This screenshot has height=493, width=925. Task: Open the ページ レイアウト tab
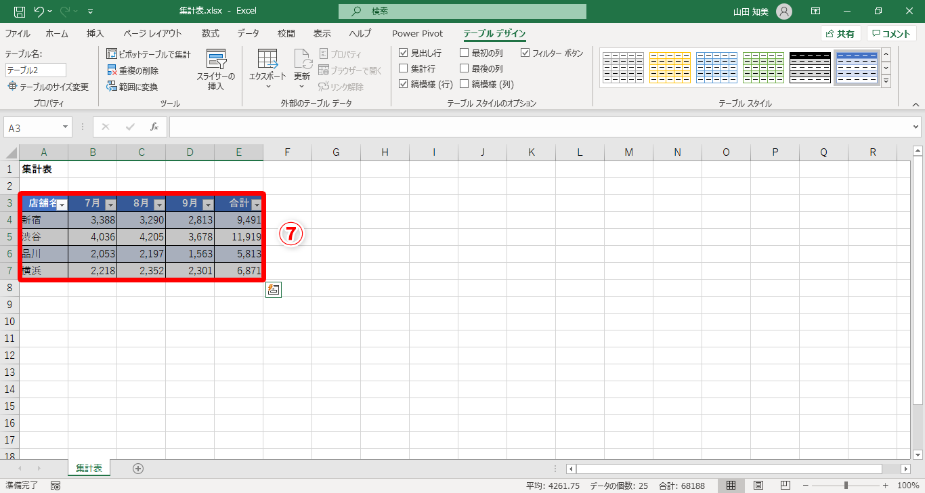pos(152,33)
